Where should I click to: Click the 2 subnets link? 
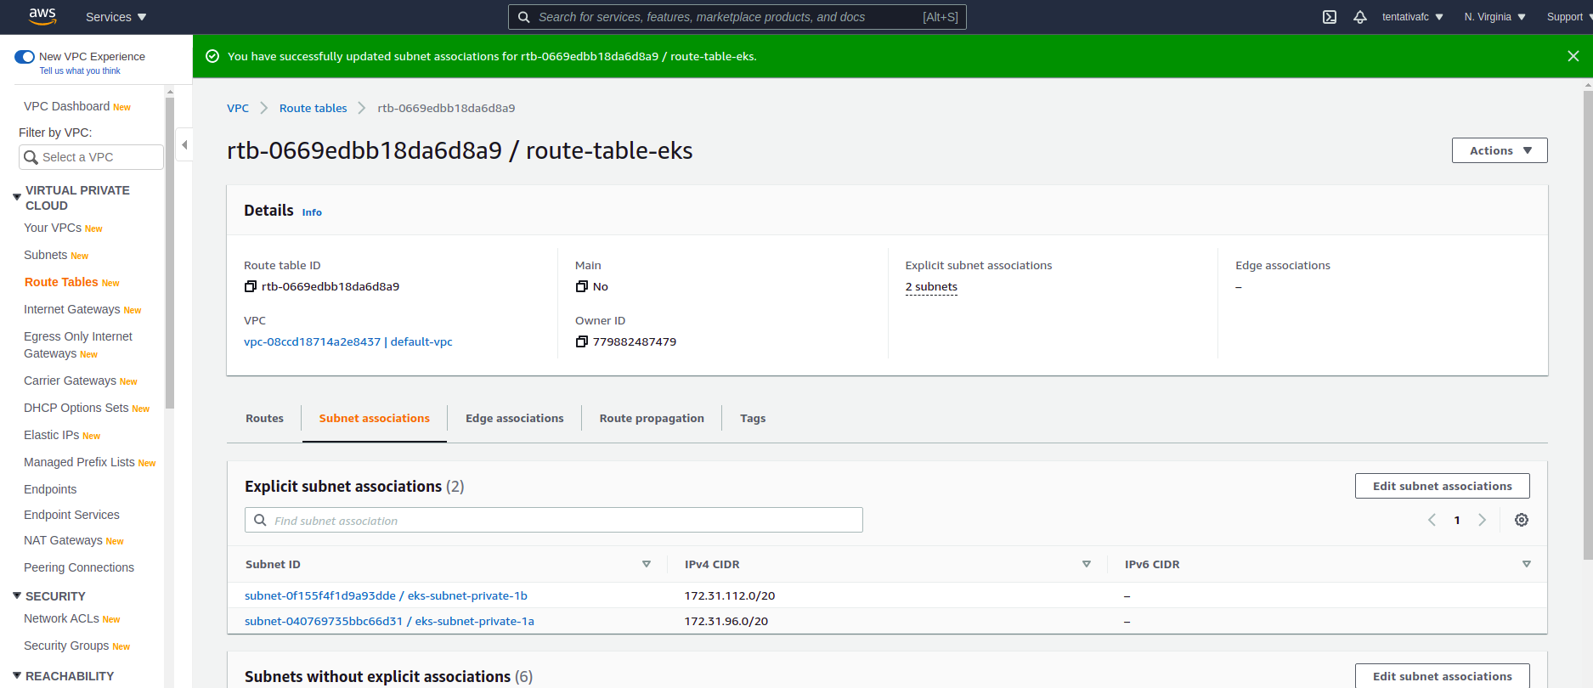931,286
